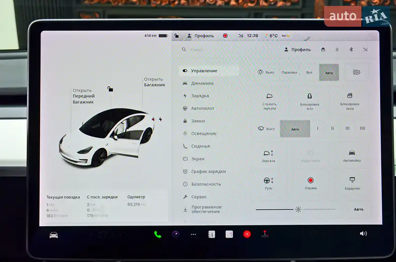Select wiper speed III
The image size is (396, 262).
point(347,129)
